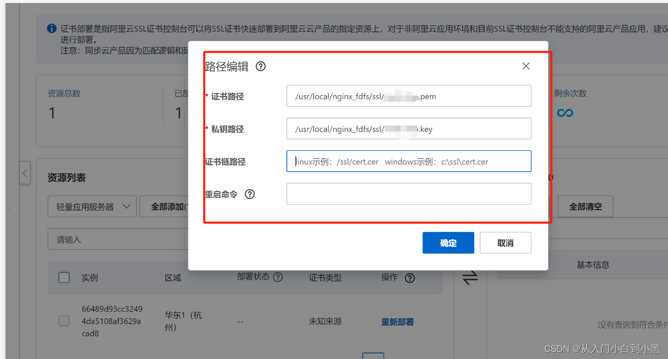Image resolution: width=668 pixels, height=359 pixels.
Task: Select the 资源列表 heading
Action: click(x=67, y=178)
